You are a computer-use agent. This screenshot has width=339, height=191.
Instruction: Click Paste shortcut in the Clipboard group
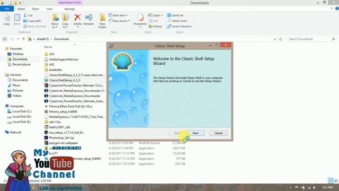tap(34, 26)
